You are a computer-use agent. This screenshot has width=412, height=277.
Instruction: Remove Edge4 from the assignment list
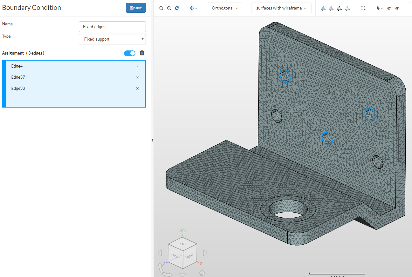pos(137,66)
